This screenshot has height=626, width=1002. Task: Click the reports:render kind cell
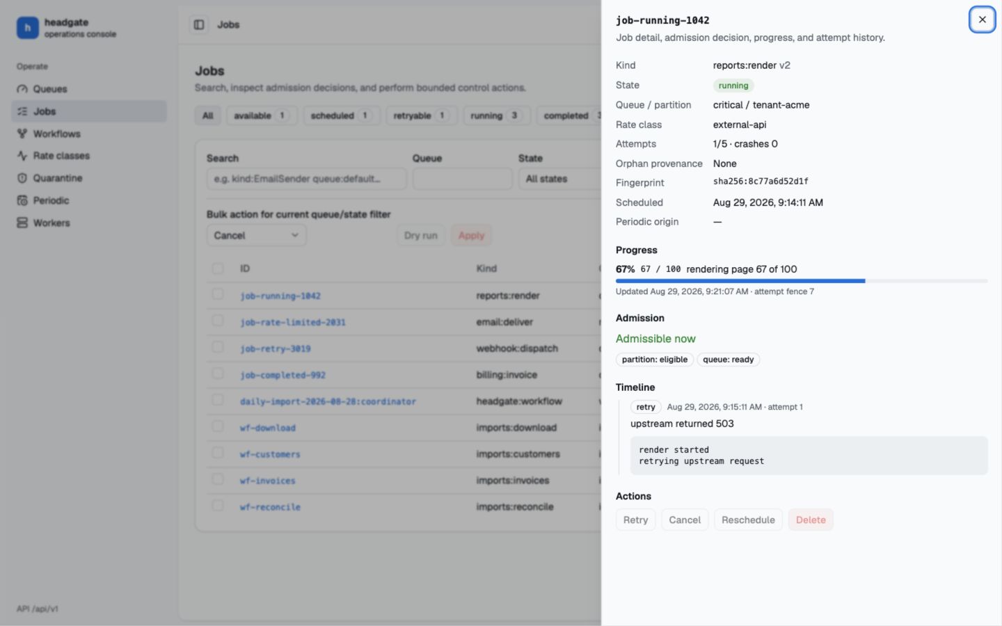pyautogui.click(x=508, y=296)
